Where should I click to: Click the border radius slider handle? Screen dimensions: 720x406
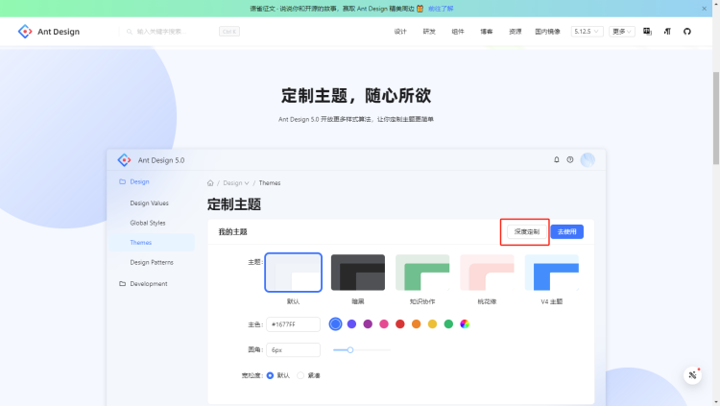(x=349, y=350)
